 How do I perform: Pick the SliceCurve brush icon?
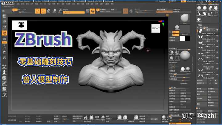[171, 52]
